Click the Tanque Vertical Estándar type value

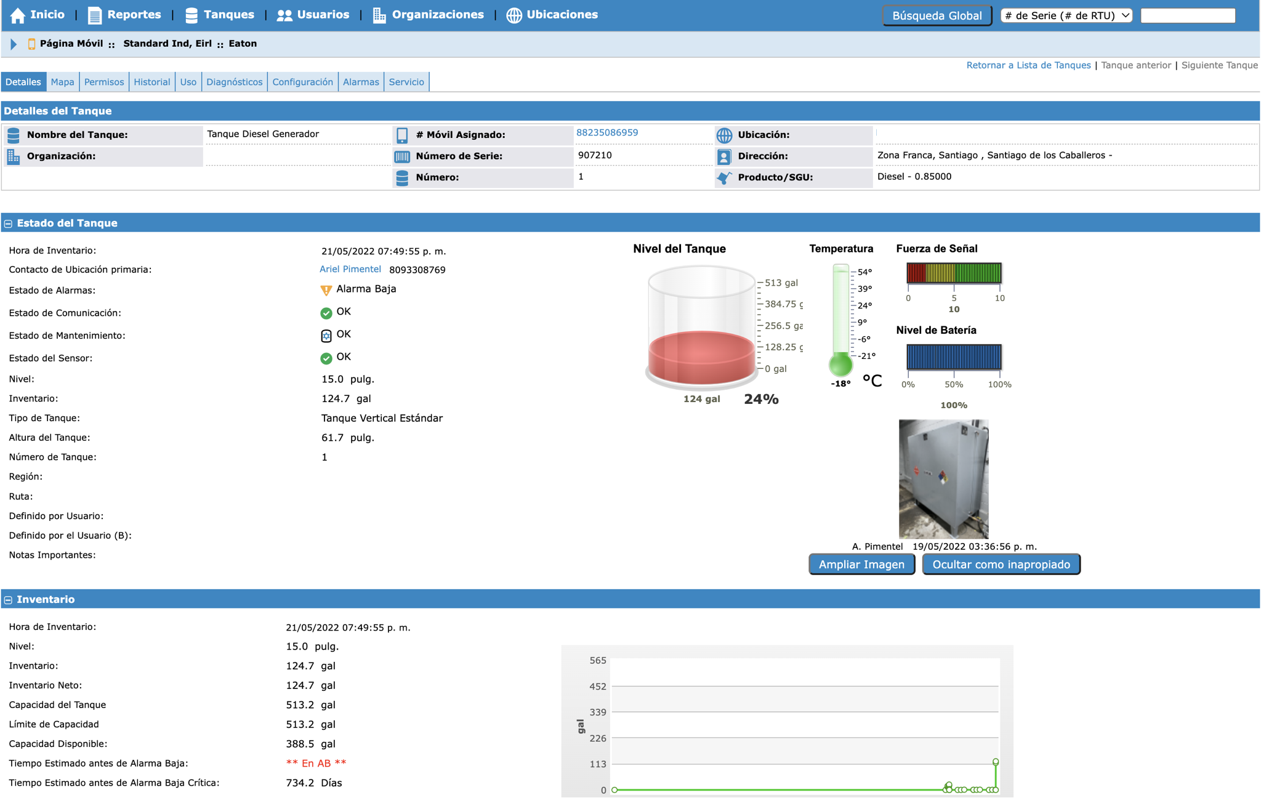coord(382,418)
